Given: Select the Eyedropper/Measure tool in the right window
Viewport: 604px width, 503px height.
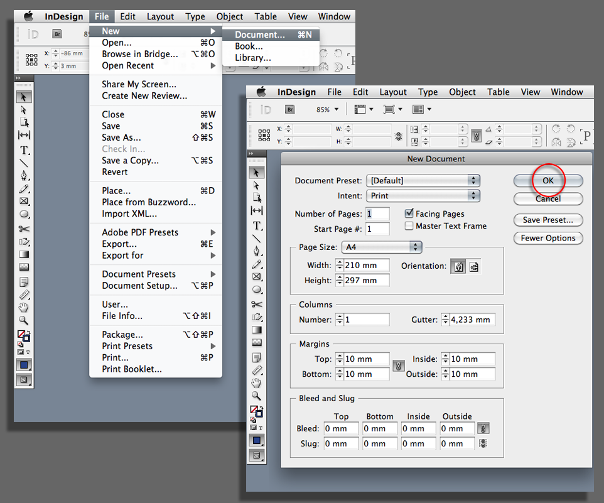Looking at the screenshot, I should [257, 370].
